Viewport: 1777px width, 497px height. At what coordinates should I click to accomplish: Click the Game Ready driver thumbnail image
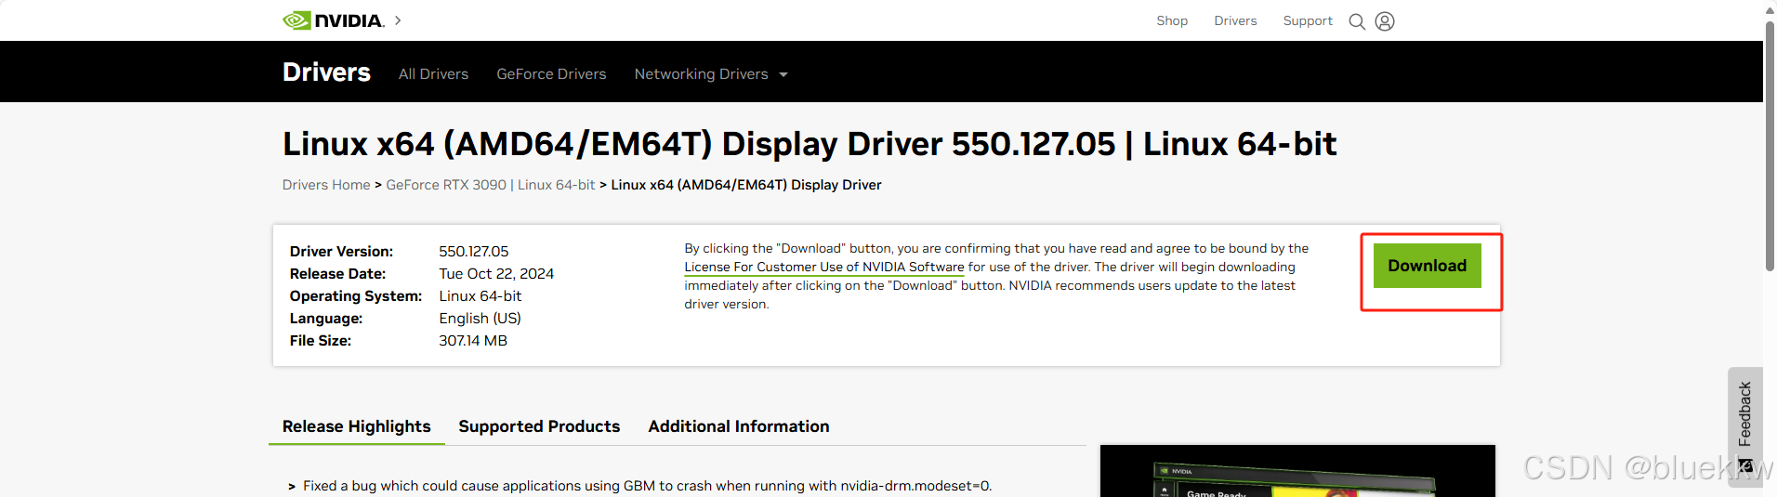coord(1297,471)
